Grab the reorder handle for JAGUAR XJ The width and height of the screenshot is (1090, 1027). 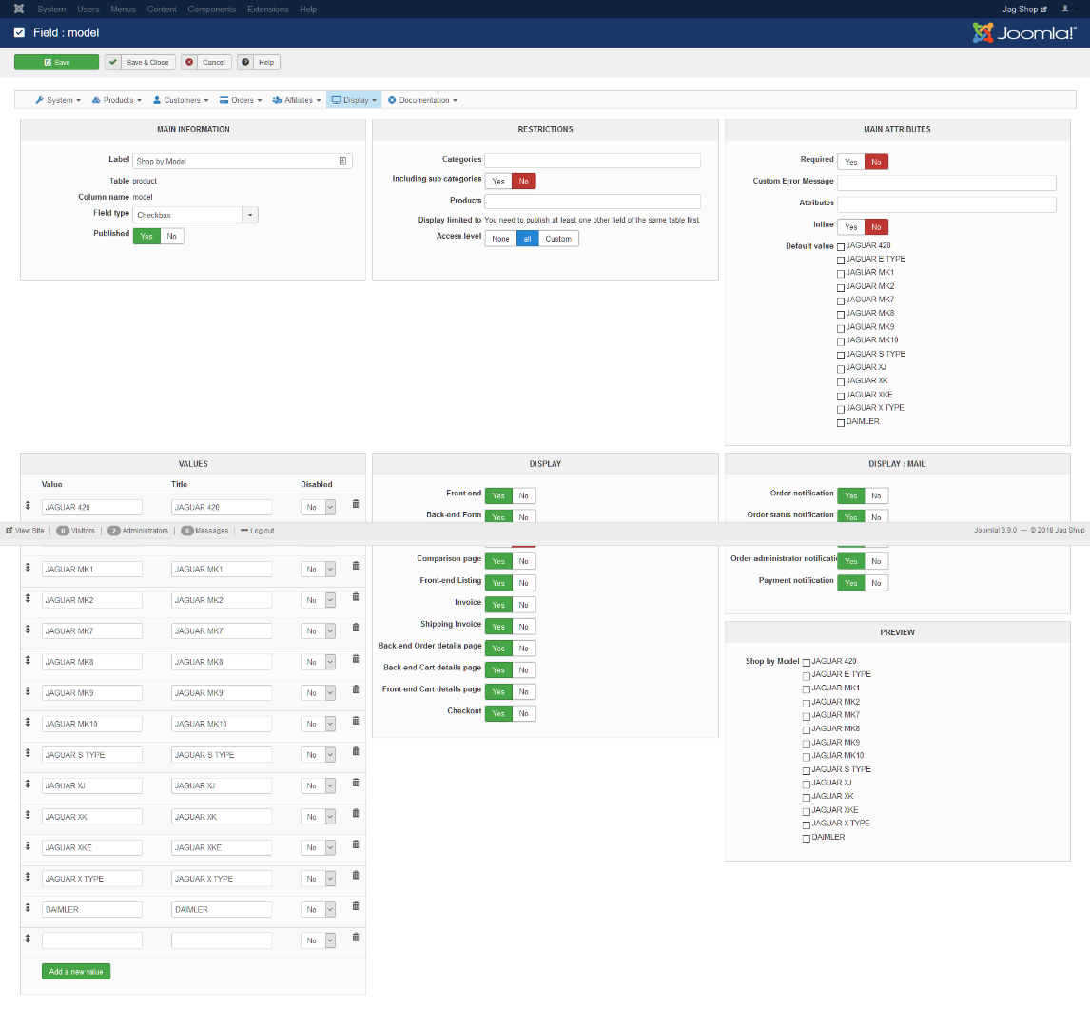28,784
